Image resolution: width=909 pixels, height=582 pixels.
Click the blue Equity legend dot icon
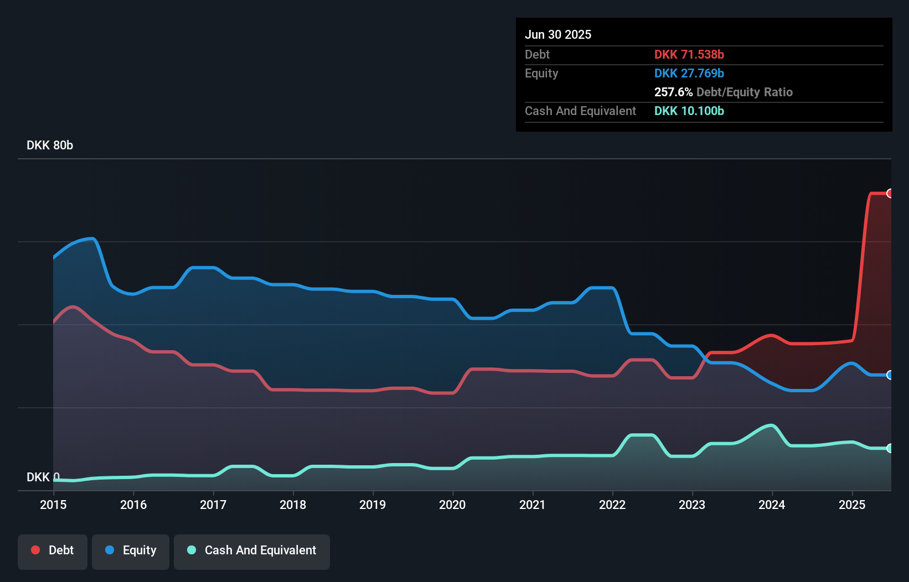point(109,550)
